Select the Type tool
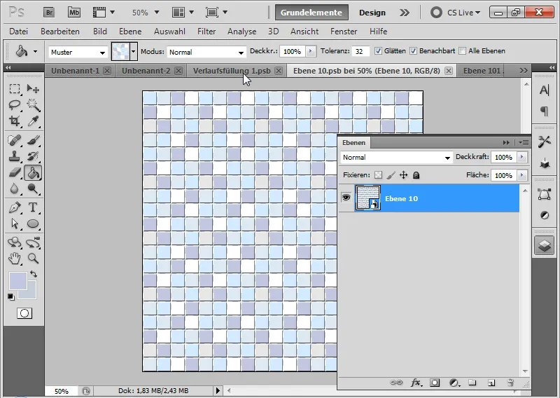Viewport: 560px width, 398px height. [33, 207]
